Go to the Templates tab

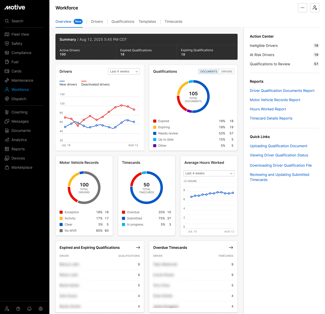(147, 22)
